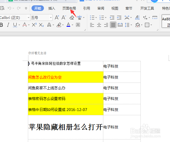This screenshot has width=170, height=142.
Task: Open the quick access customize dropdown
Action: coord(26,8)
